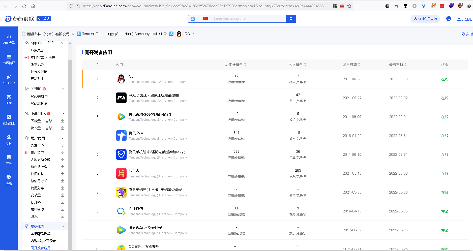473x251 pixels.
Task: Click the 片多多 app icon
Action: pos(121,173)
